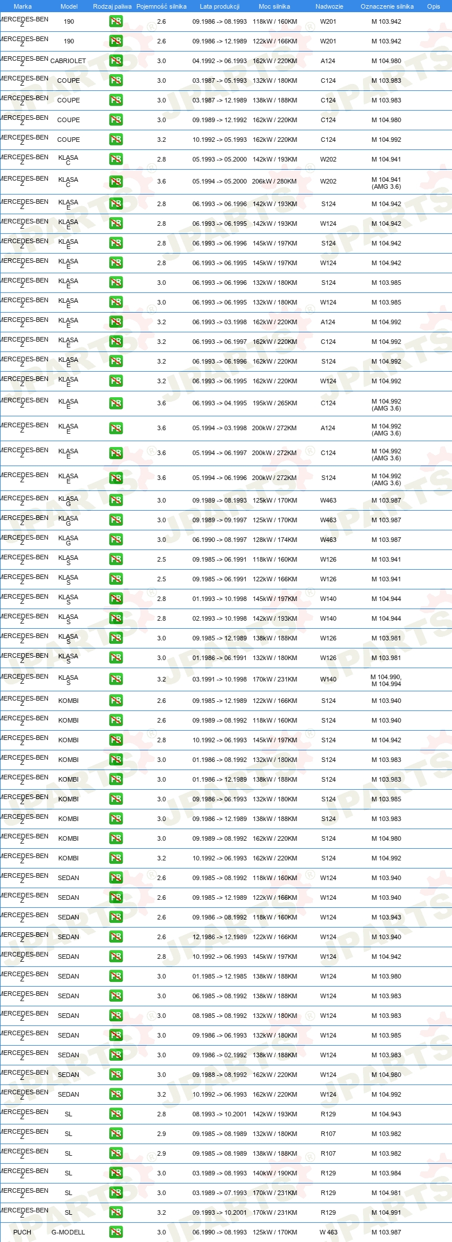Click fuel icon in SEDAN M 103.943 row
Viewport: 452px width, 1242px height.
116,917
